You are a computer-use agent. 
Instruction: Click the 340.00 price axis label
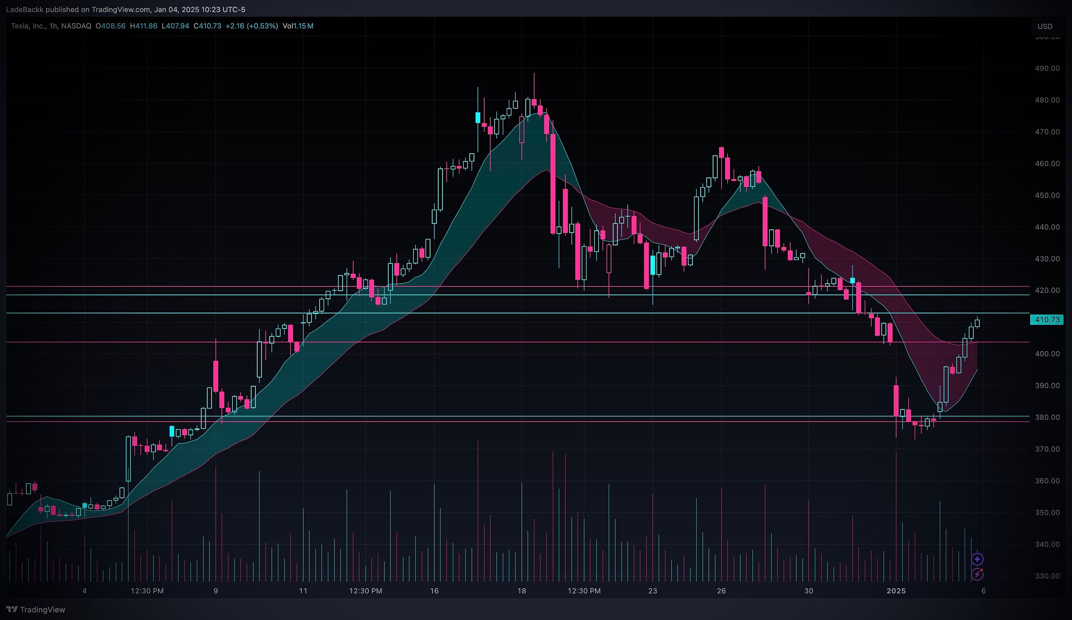coord(1047,544)
